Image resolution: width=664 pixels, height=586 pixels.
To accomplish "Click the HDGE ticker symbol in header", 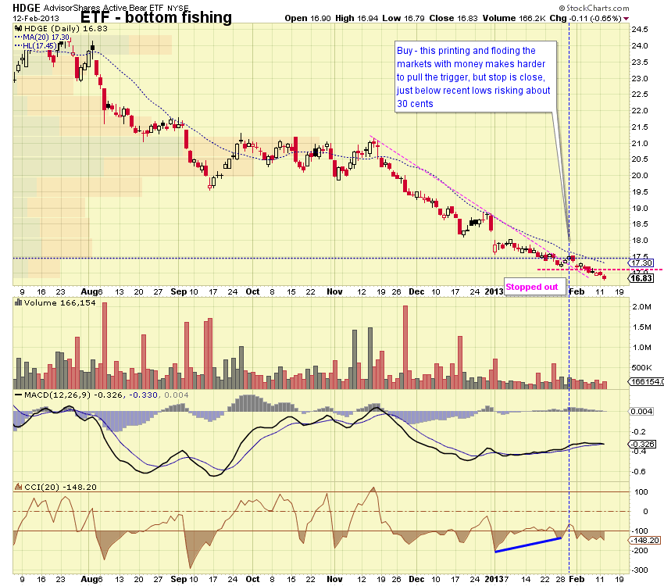I will coord(27,6).
